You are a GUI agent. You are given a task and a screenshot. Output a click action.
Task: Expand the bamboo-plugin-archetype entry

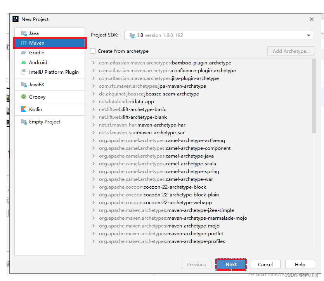[94, 62]
